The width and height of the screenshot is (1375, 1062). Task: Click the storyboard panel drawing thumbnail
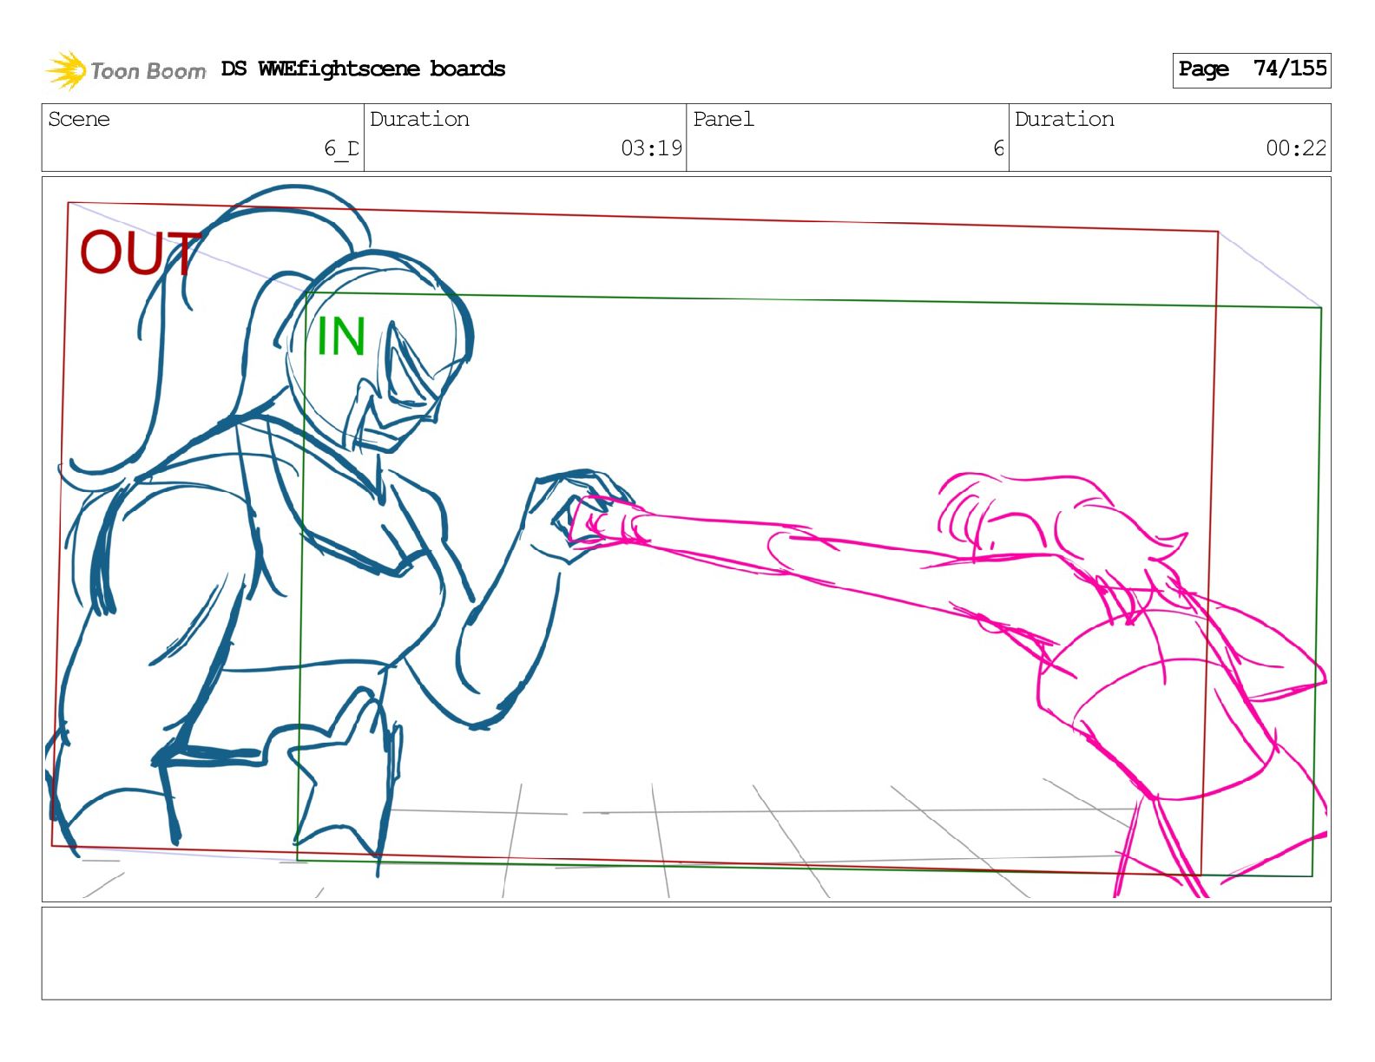click(686, 539)
